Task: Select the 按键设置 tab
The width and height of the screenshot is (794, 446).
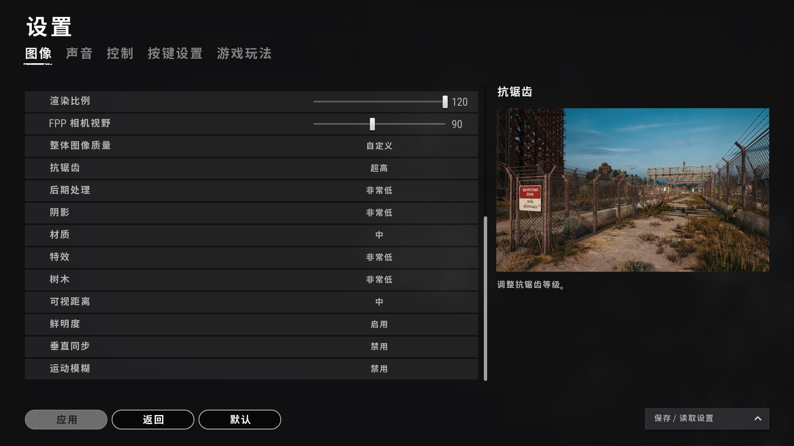Action: [x=175, y=54]
